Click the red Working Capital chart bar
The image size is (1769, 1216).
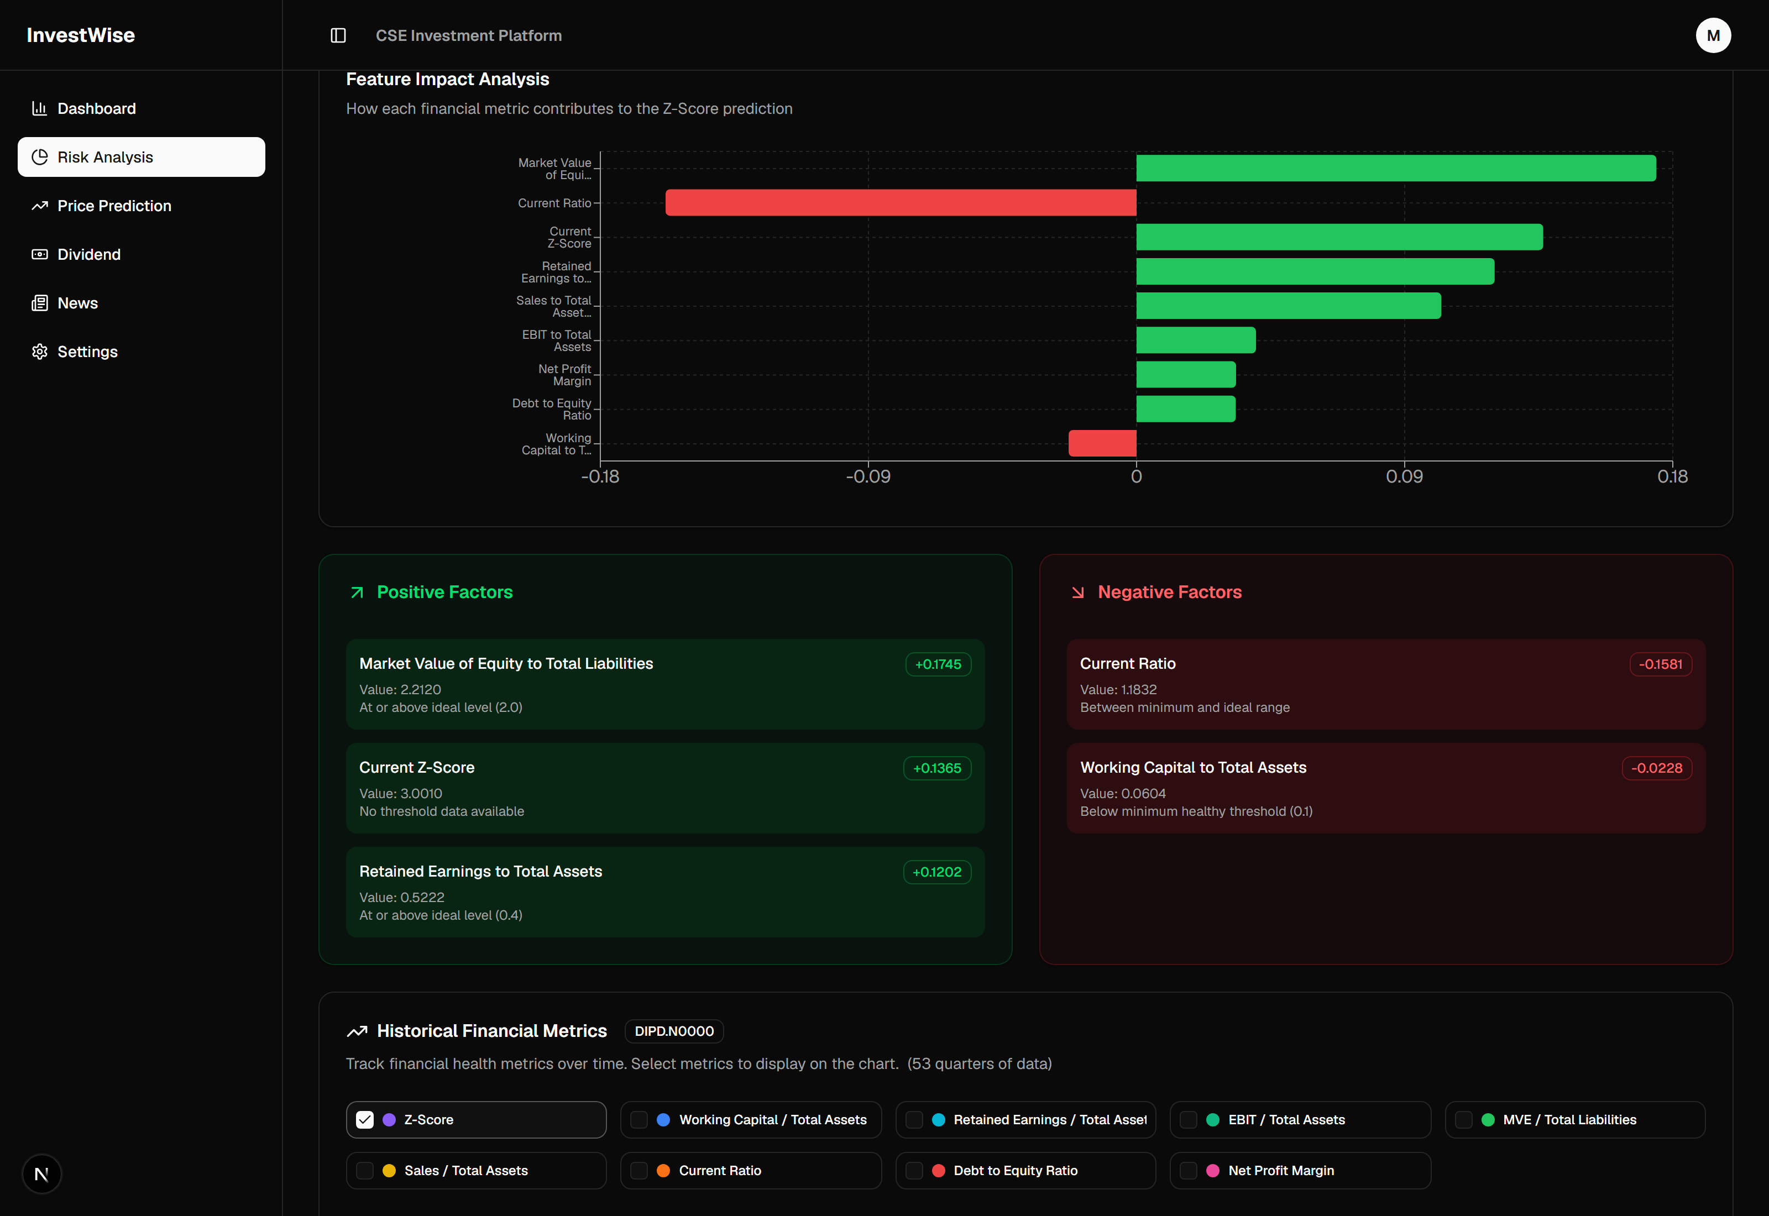(x=1102, y=443)
